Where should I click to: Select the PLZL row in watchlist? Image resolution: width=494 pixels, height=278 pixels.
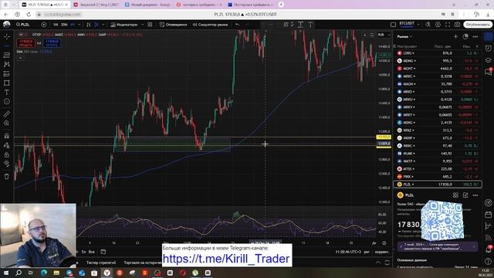click(x=438, y=185)
